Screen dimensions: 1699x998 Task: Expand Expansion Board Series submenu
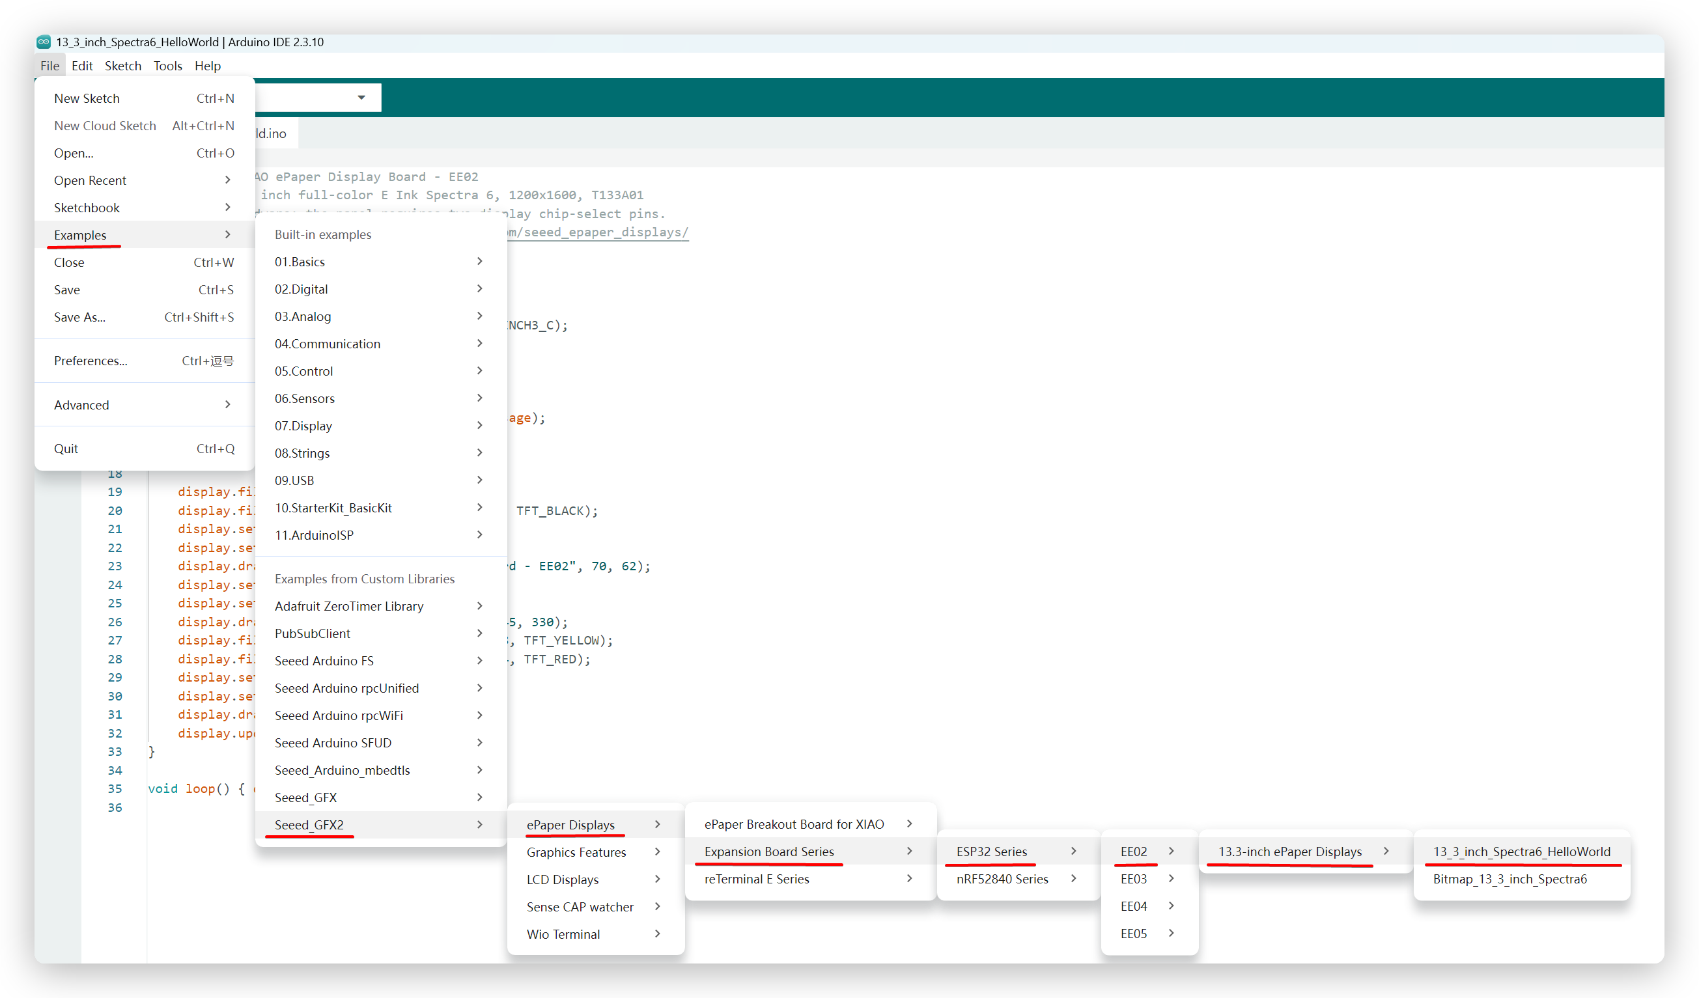pyautogui.click(x=810, y=851)
